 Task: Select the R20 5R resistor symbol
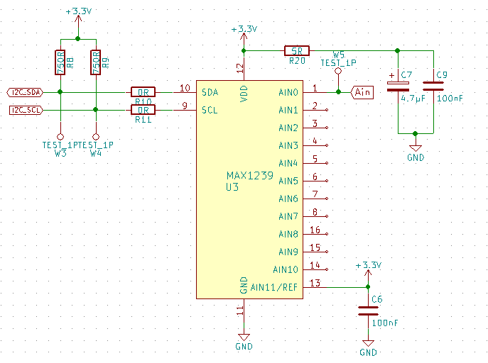point(297,50)
